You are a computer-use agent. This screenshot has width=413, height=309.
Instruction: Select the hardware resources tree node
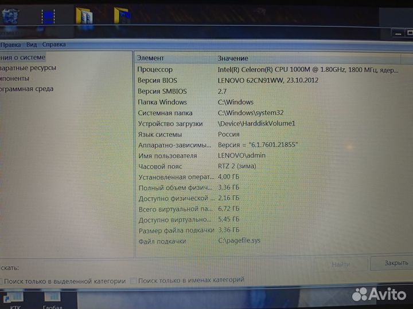click(28, 68)
